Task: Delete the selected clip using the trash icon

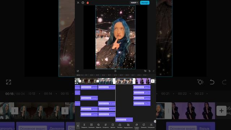Action: coord(113,126)
